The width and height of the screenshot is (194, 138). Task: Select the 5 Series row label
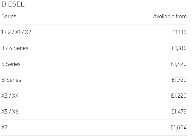click(x=11, y=64)
